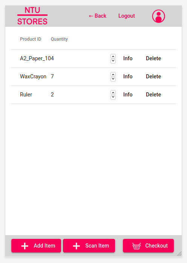This screenshot has height=263, width=187.
Task: Click the basket icon on Checkout
Action: point(136,246)
